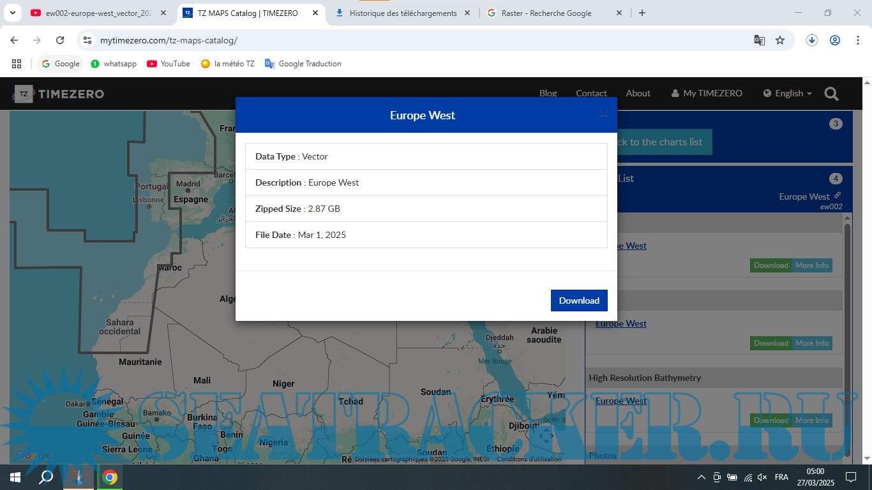
Task: Click the blue Download button in dialog
Action: [x=578, y=301]
